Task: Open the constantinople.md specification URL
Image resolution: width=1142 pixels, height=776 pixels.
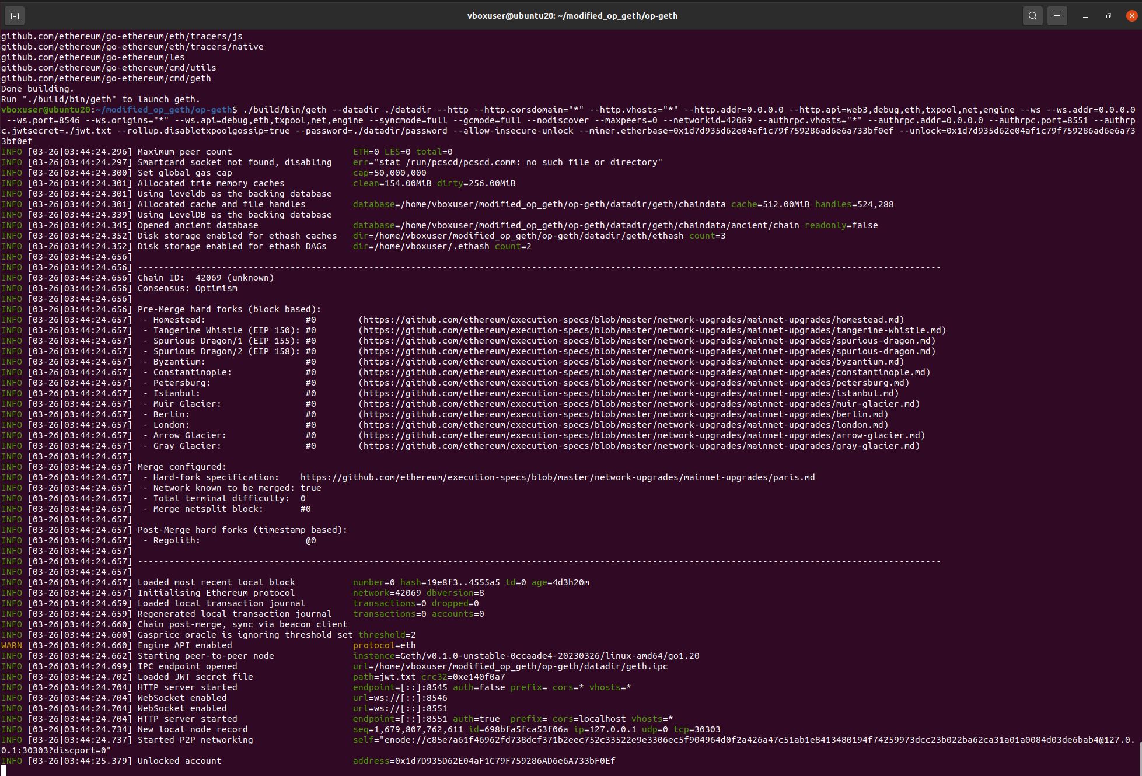Action: click(x=644, y=372)
